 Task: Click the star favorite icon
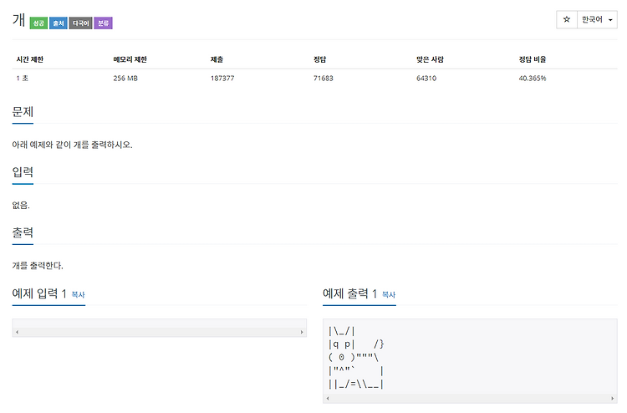point(567,19)
